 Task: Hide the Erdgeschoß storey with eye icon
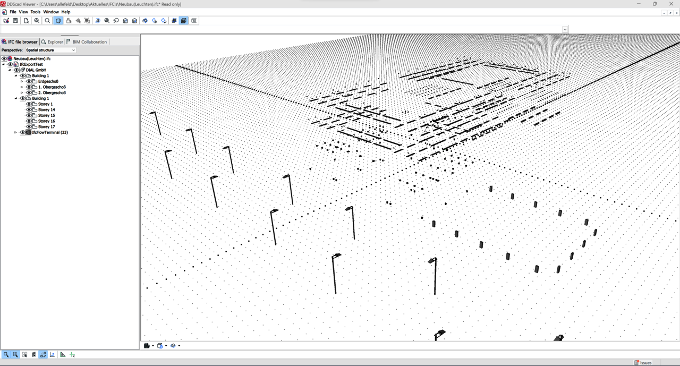pyautogui.click(x=29, y=81)
